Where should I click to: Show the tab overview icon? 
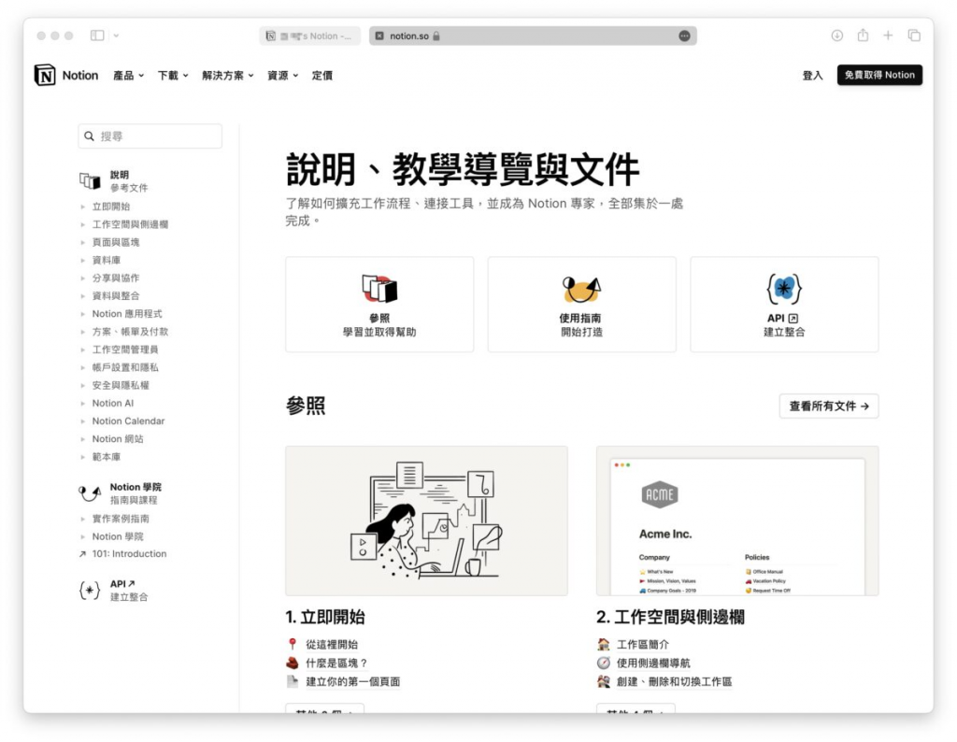tap(914, 36)
